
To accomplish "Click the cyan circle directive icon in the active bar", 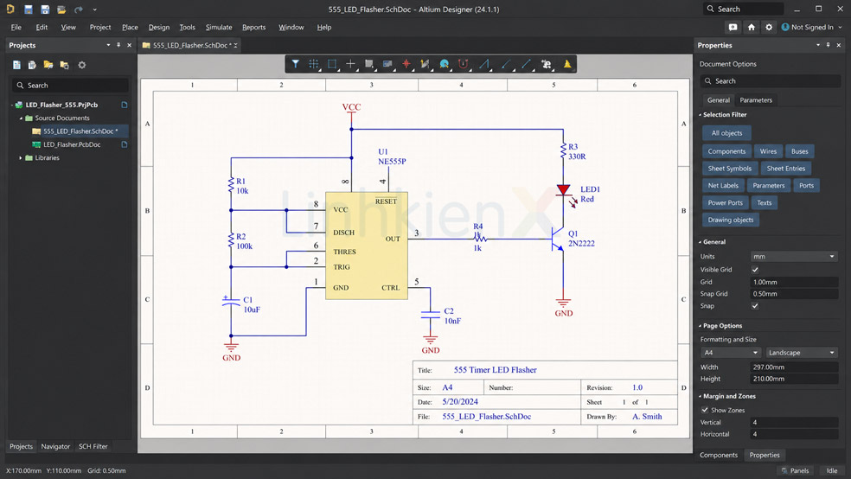I will pyautogui.click(x=444, y=64).
